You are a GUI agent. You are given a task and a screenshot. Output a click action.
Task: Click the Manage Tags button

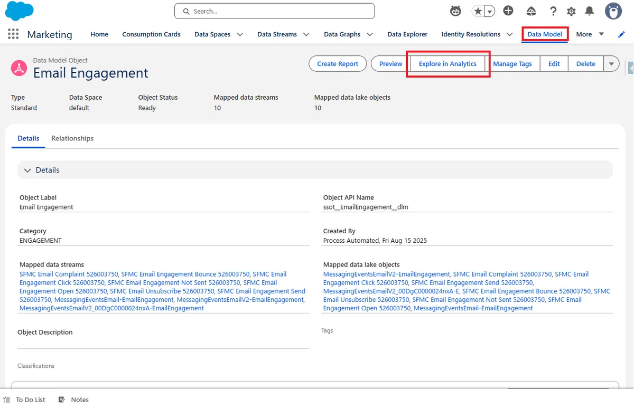pos(512,64)
